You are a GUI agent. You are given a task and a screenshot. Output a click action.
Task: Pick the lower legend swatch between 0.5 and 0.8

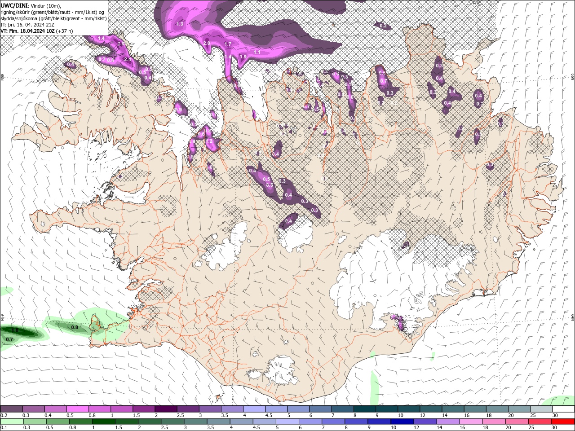tap(58, 422)
